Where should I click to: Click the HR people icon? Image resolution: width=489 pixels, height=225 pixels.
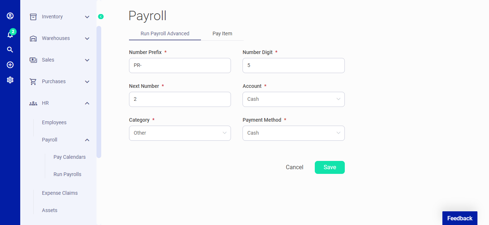(33, 103)
